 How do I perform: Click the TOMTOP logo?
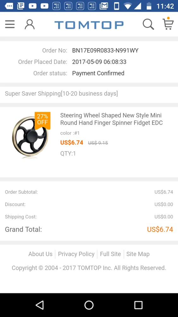pyautogui.click(x=89, y=25)
